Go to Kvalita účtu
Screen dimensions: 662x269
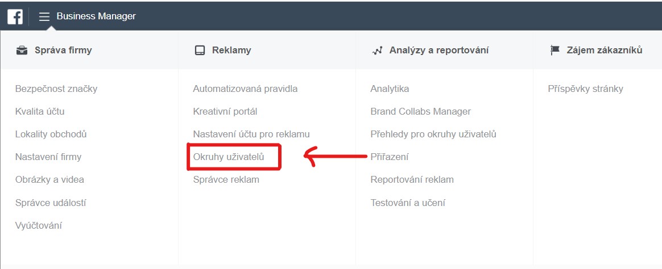pos(40,112)
